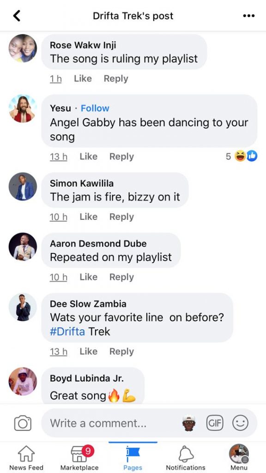Like Aaron Desmond Dube's comment
The image size is (266, 473).
(88, 277)
